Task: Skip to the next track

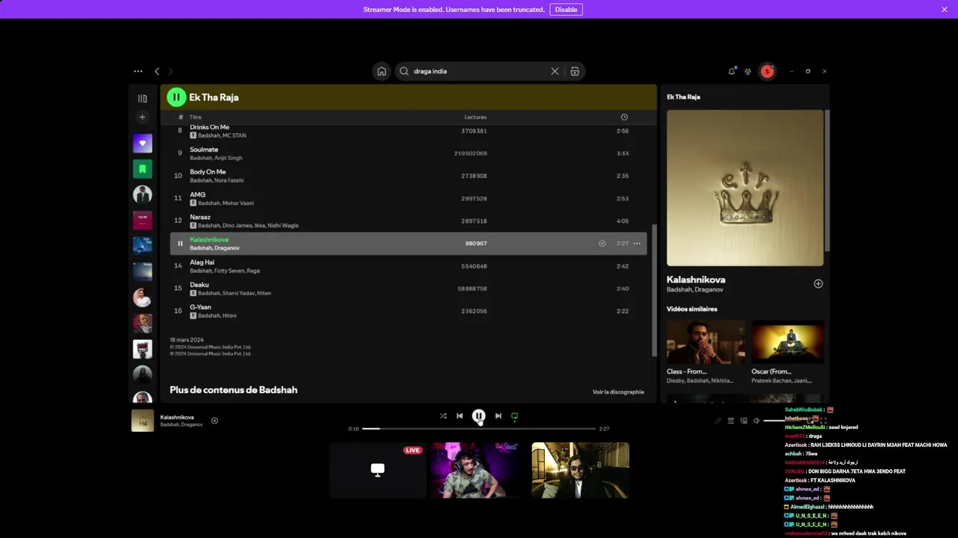Action: coord(498,416)
